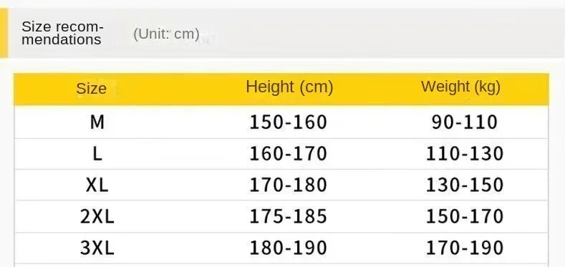The width and height of the screenshot is (565, 267).
Task: Click the (Unit: cm) label
Action: [166, 34]
